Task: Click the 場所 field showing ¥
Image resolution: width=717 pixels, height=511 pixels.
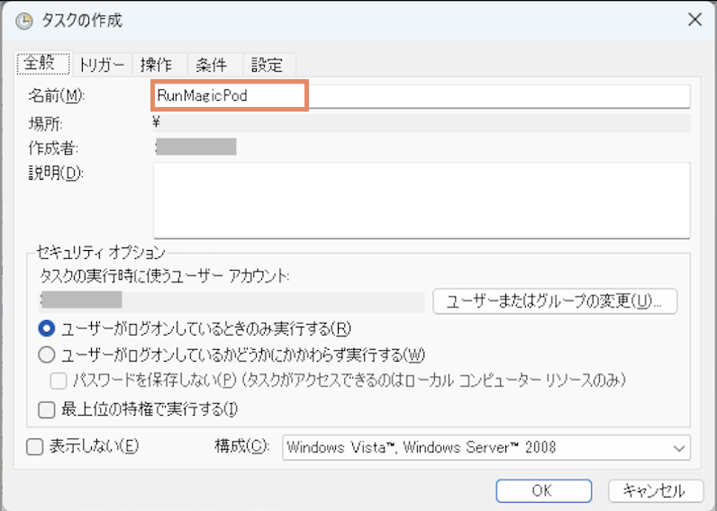Action: [x=422, y=123]
